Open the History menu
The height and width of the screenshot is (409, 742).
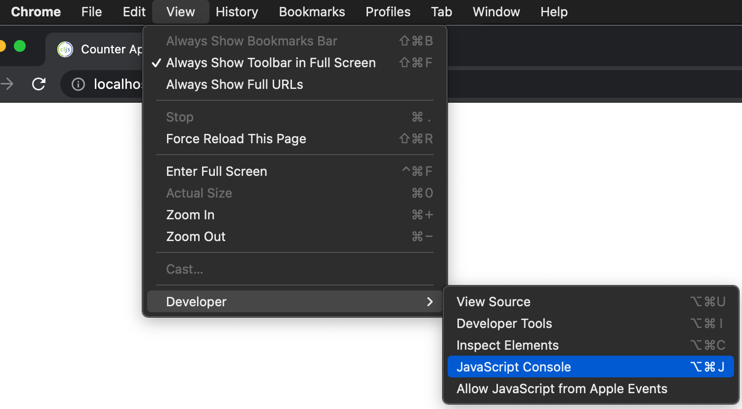(237, 12)
